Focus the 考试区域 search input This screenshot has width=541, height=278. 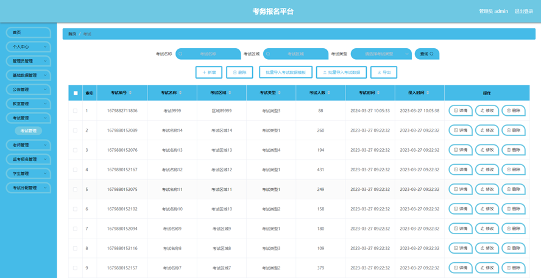tap(295, 54)
